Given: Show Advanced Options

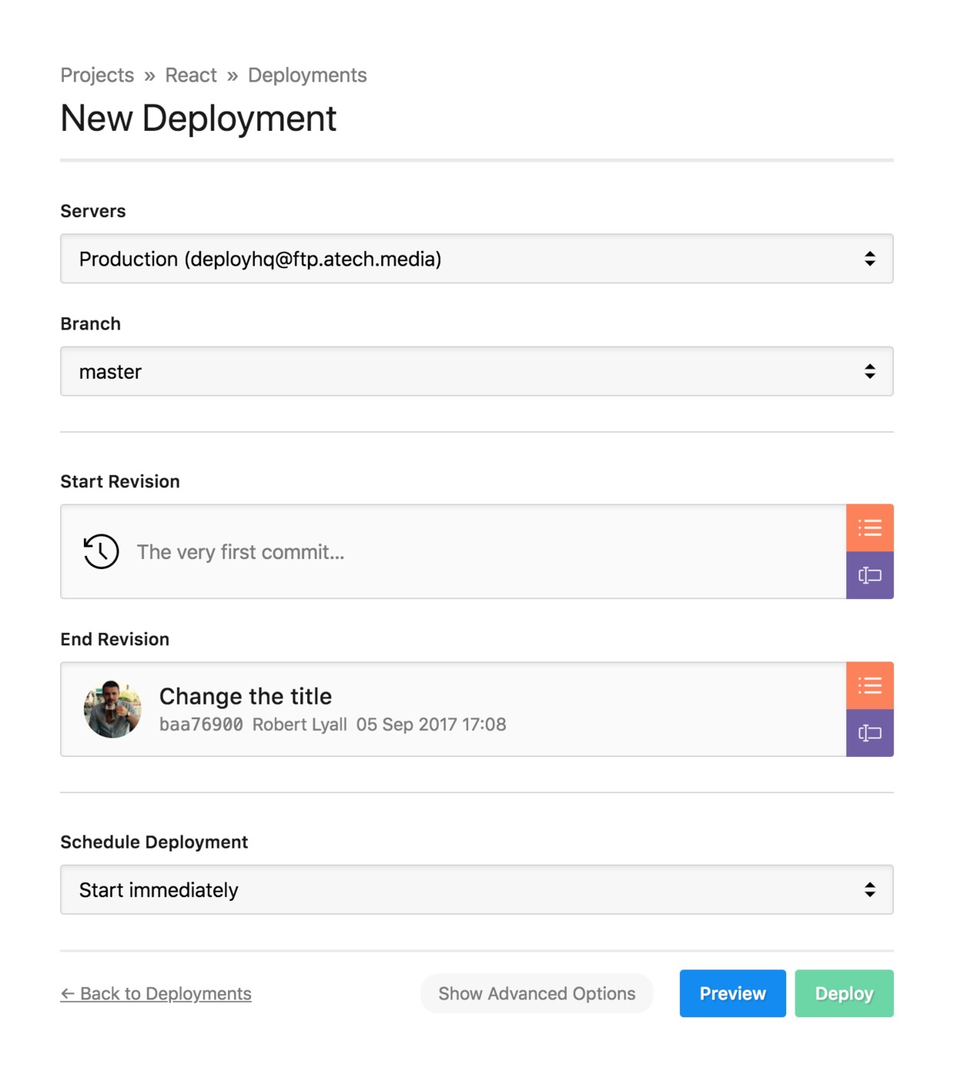Looking at the screenshot, I should (x=537, y=993).
